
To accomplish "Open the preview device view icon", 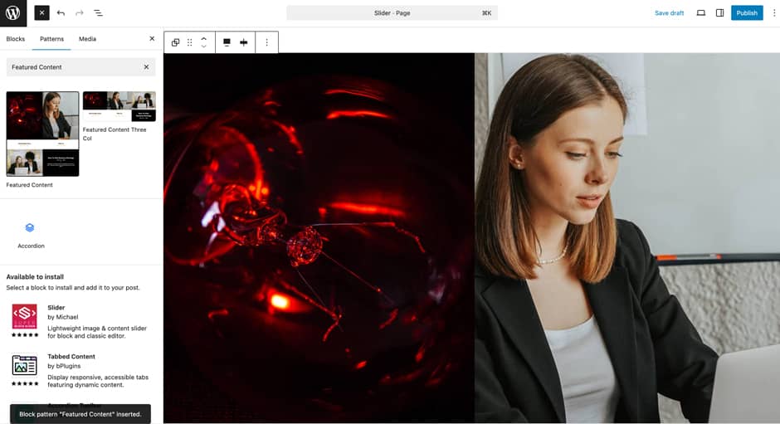I will tap(700, 13).
